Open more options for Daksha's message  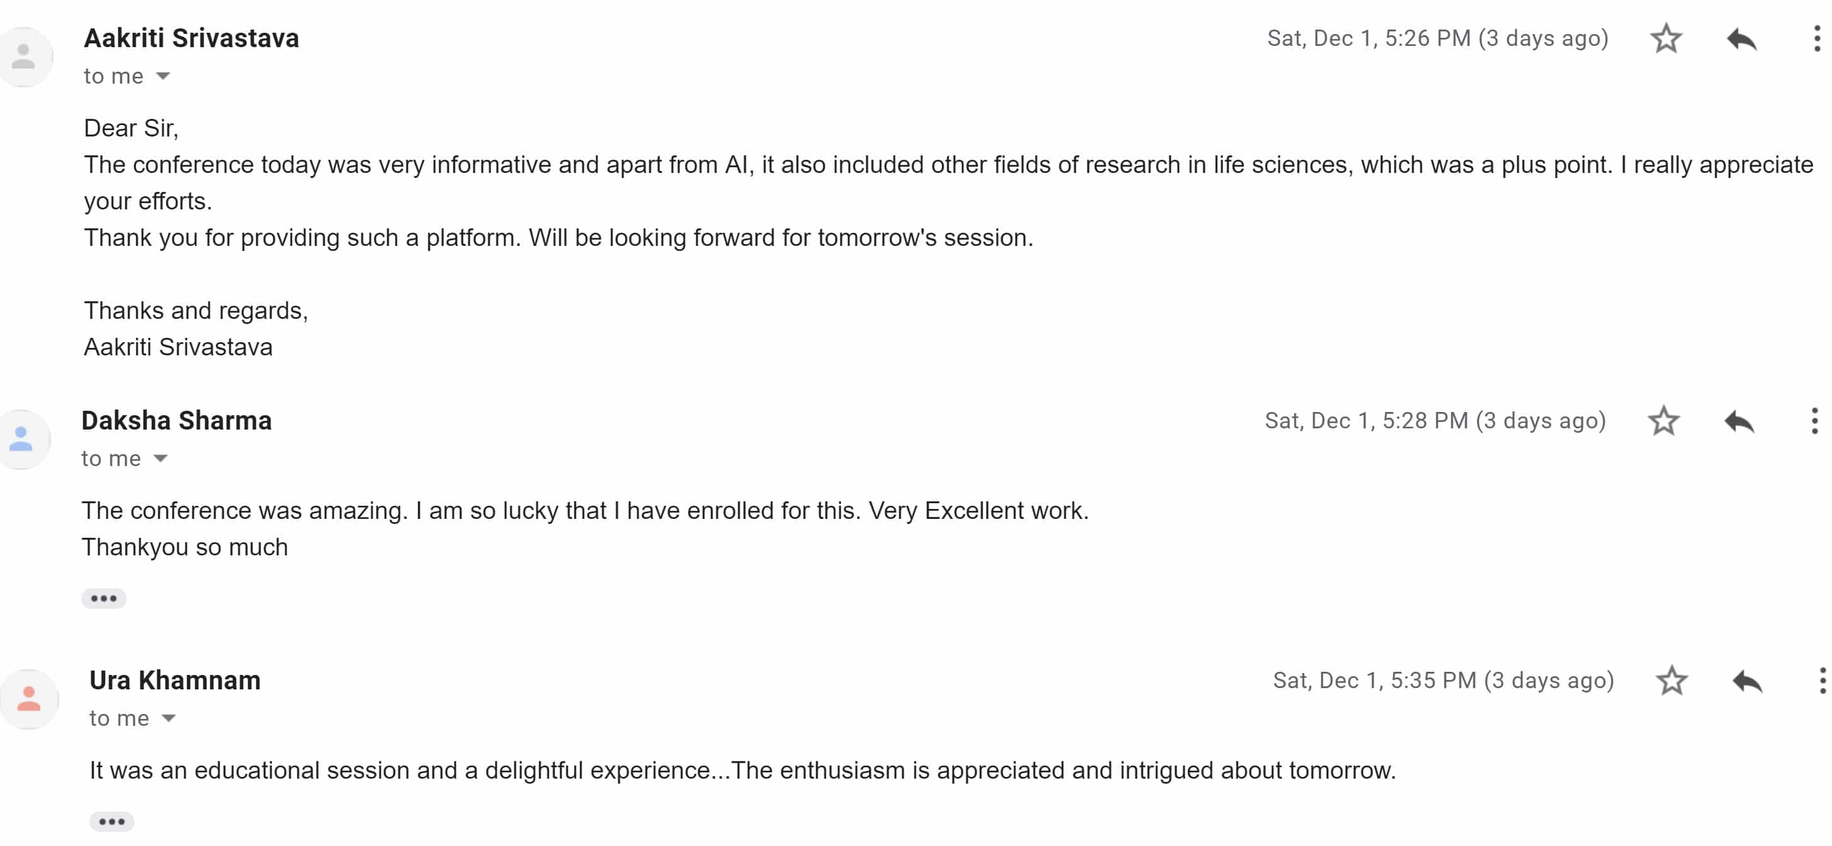coord(1815,421)
